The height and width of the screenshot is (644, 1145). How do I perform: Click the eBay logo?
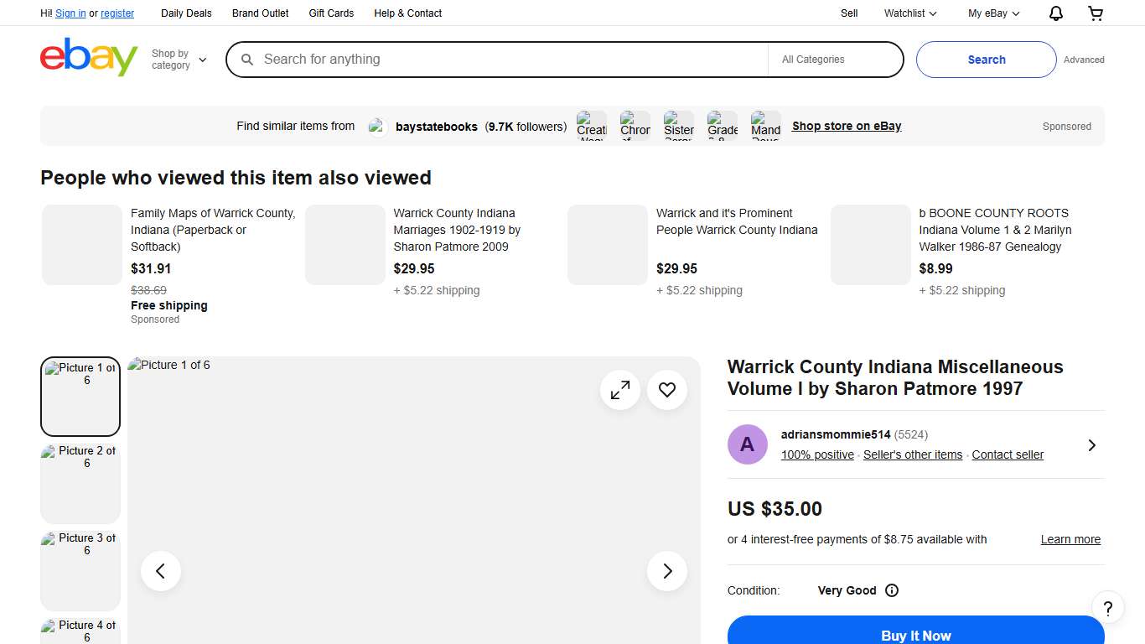tap(88, 58)
